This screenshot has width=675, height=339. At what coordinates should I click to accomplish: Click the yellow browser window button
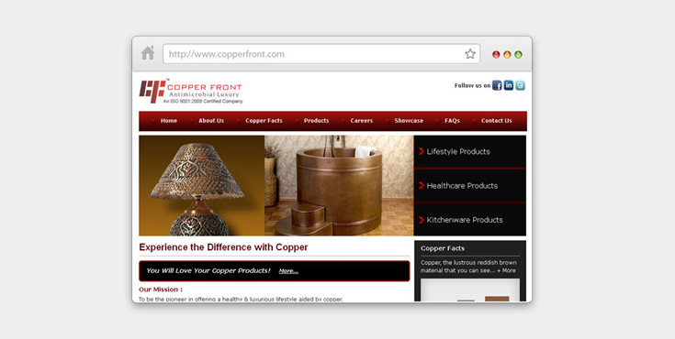(507, 55)
